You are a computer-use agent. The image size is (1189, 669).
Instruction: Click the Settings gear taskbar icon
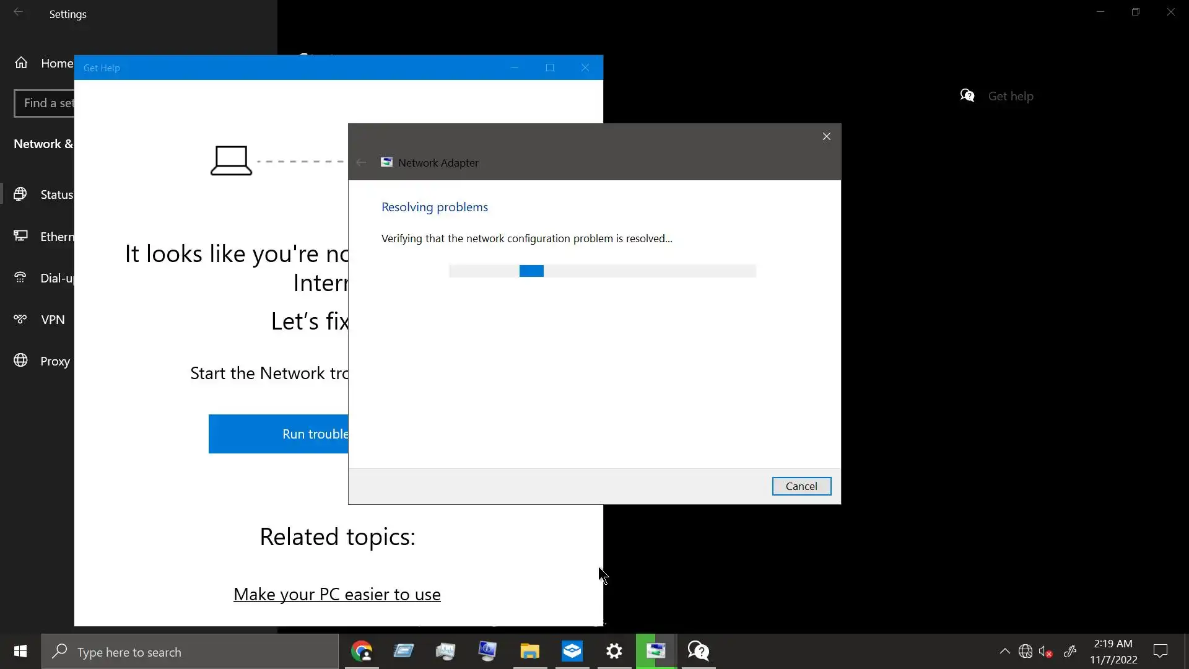point(614,652)
